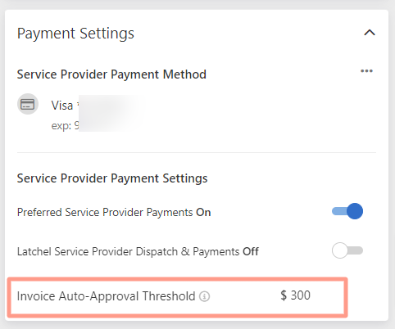Click the Service Provider Payment Settings heading

click(112, 178)
